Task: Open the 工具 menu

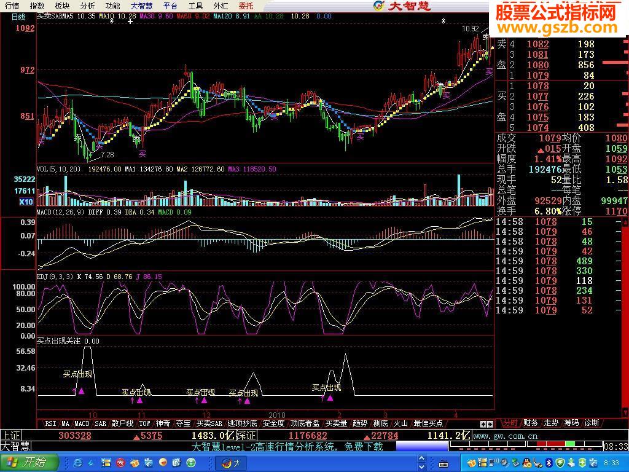Action: point(195,6)
